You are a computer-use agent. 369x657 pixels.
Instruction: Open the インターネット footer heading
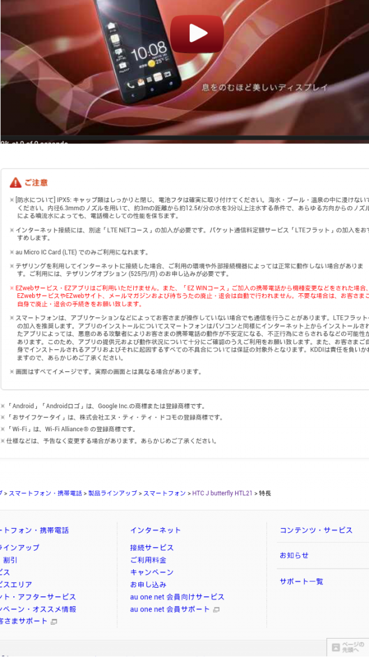click(155, 530)
